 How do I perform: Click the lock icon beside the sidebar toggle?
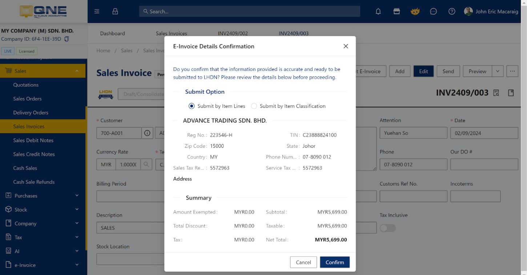tap(115, 11)
